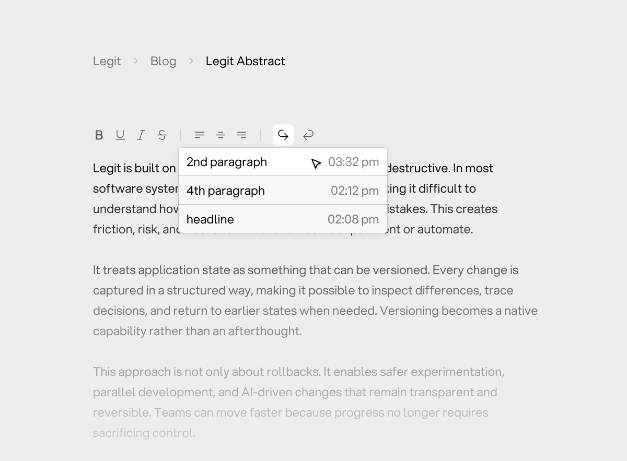627x461 pixels.
Task: Click the chevron between Legit and Blog
Action: tap(136, 61)
